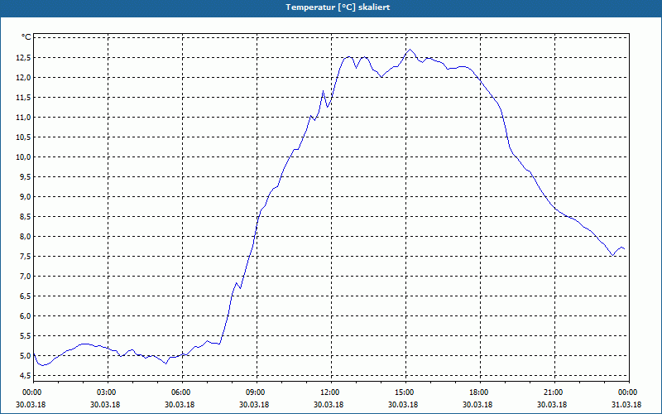Pick the '6,5' y-axis label
662x414 pixels.
tap(25, 296)
